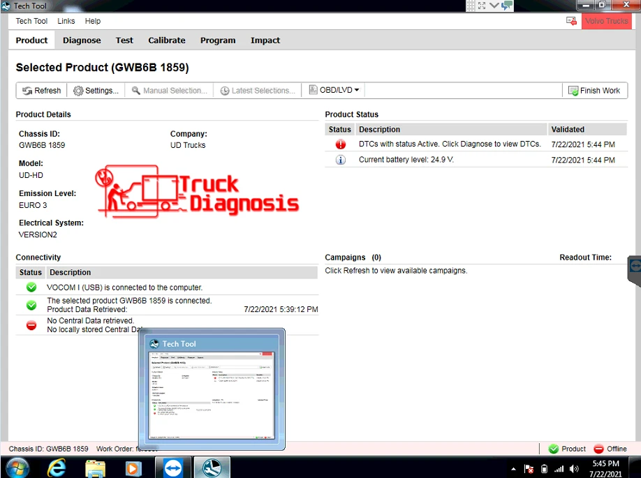Viewport: 641px width, 478px height.
Task: Click Tech Tool taskbar icon
Action: coord(212,468)
